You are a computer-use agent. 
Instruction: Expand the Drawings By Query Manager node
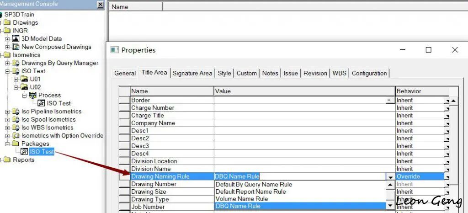pos(7,63)
